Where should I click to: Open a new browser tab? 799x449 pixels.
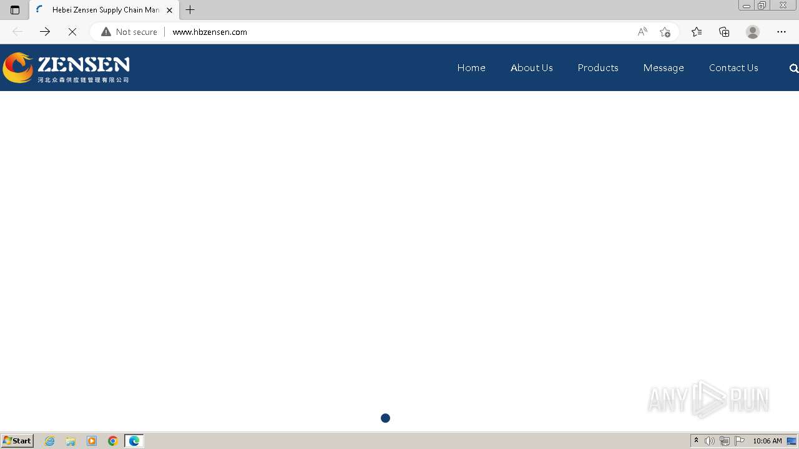(x=190, y=10)
